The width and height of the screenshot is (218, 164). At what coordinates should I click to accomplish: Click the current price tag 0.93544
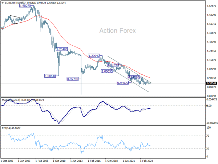click(x=211, y=83)
